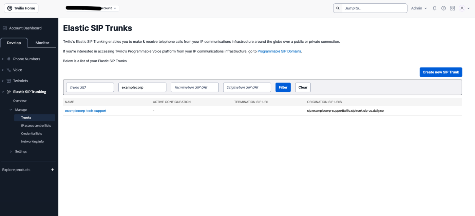Expand the Voice chevron
The width and height of the screenshot is (475, 216).
tap(3, 70)
